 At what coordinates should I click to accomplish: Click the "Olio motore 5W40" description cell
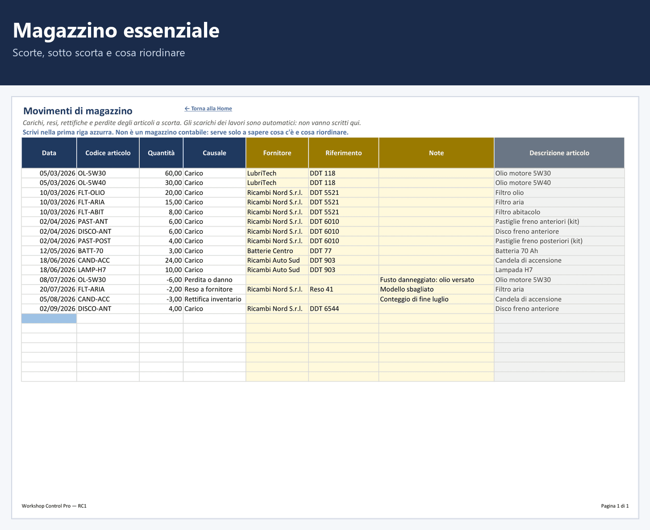click(559, 183)
